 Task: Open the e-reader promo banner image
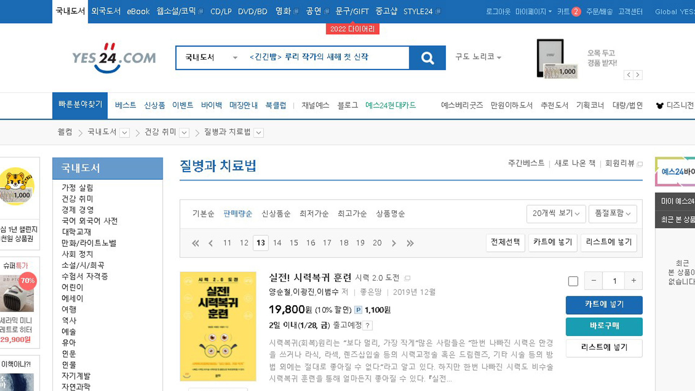coord(557,59)
